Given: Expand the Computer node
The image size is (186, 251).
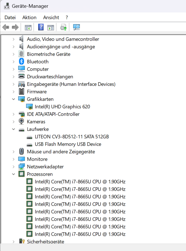Looking at the screenshot, I should click(x=14, y=69).
